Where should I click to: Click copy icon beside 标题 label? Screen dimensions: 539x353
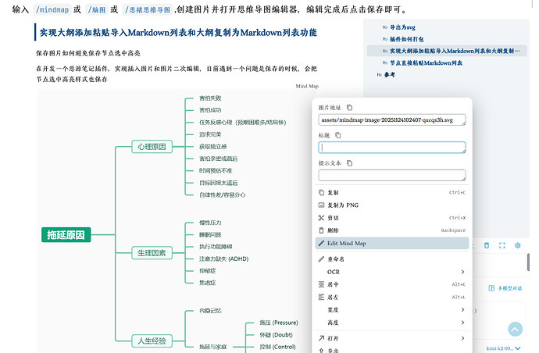pos(337,135)
